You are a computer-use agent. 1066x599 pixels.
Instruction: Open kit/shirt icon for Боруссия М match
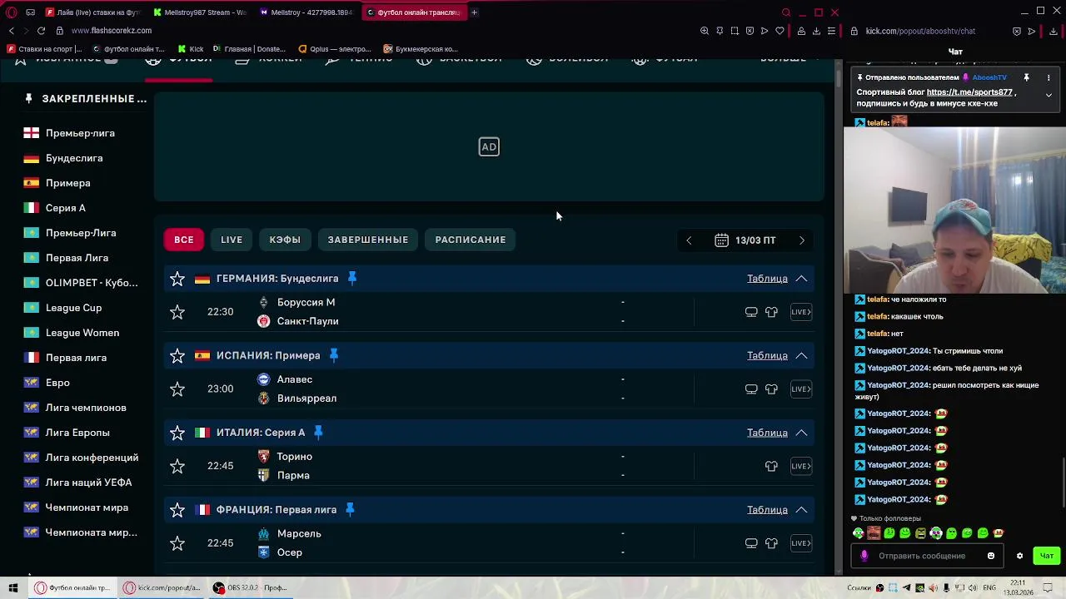click(x=771, y=312)
